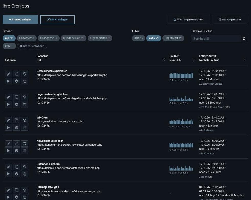Run Bestellungen exportieren now
Viewport: 251px width, 200px height.
pyautogui.click(x=8, y=81)
